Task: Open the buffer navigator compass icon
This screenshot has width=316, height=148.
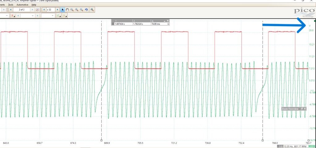Action: 37,10
